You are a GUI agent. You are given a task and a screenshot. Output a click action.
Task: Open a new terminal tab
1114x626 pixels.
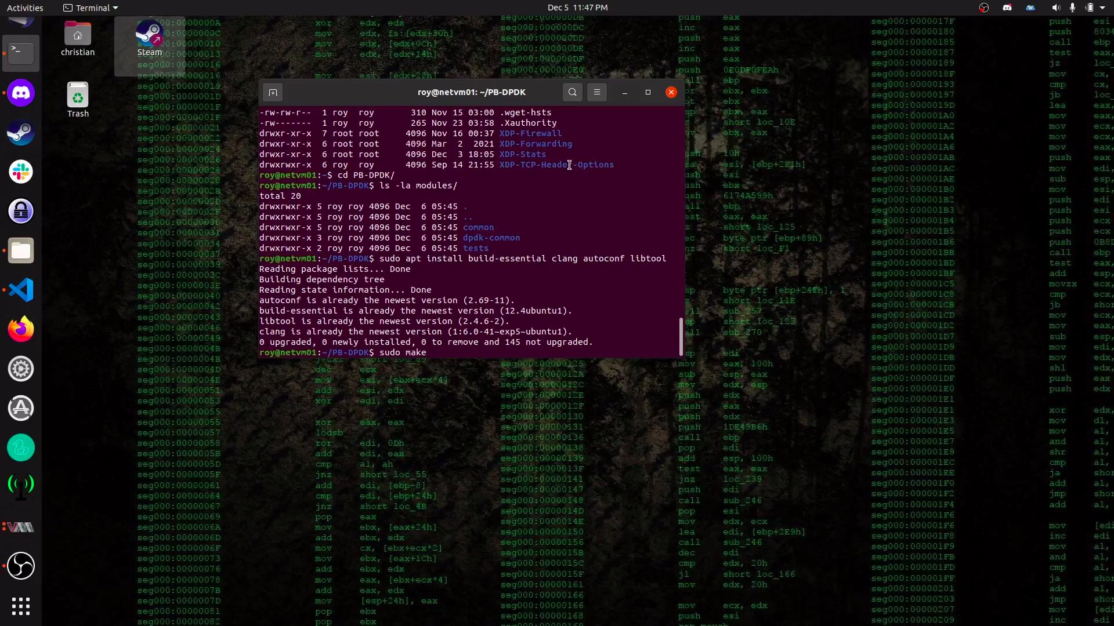tap(273, 92)
